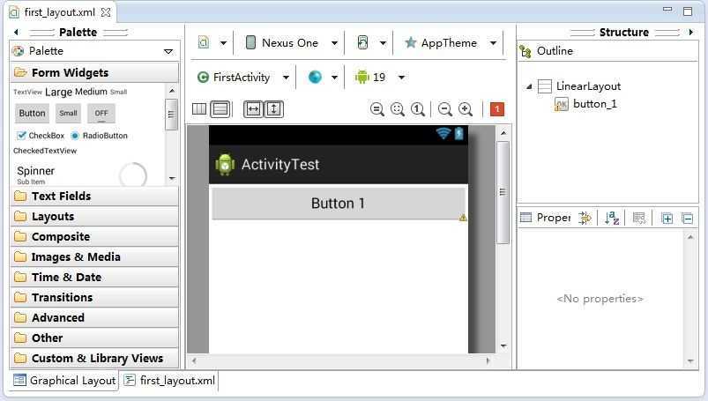Select the CheckBox widget in palette

pyautogui.click(x=41, y=136)
